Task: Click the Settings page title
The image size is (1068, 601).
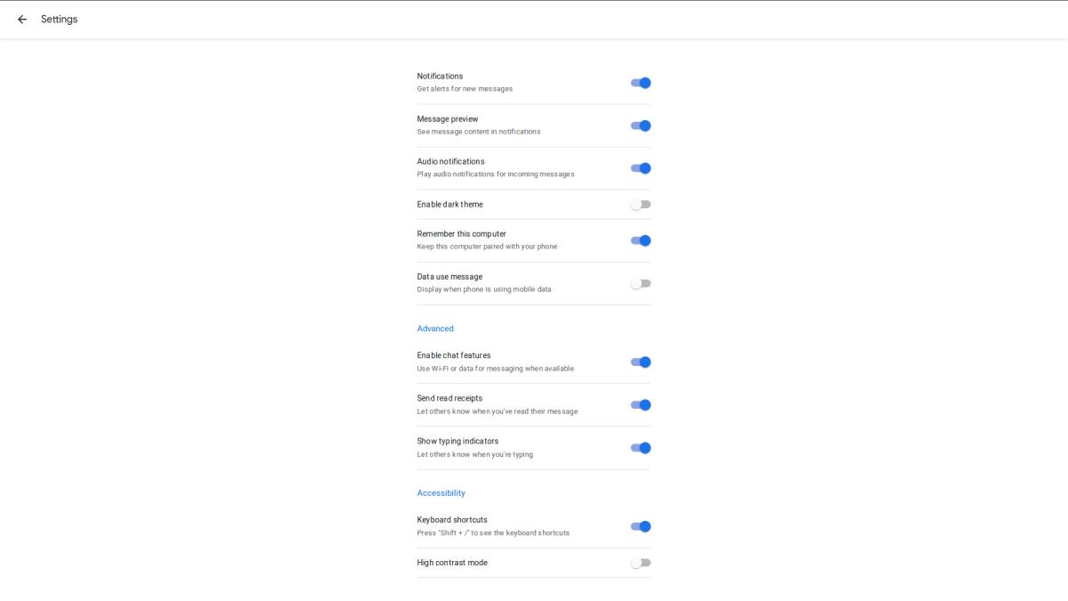Action: pyautogui.click(x=60, y=20)
